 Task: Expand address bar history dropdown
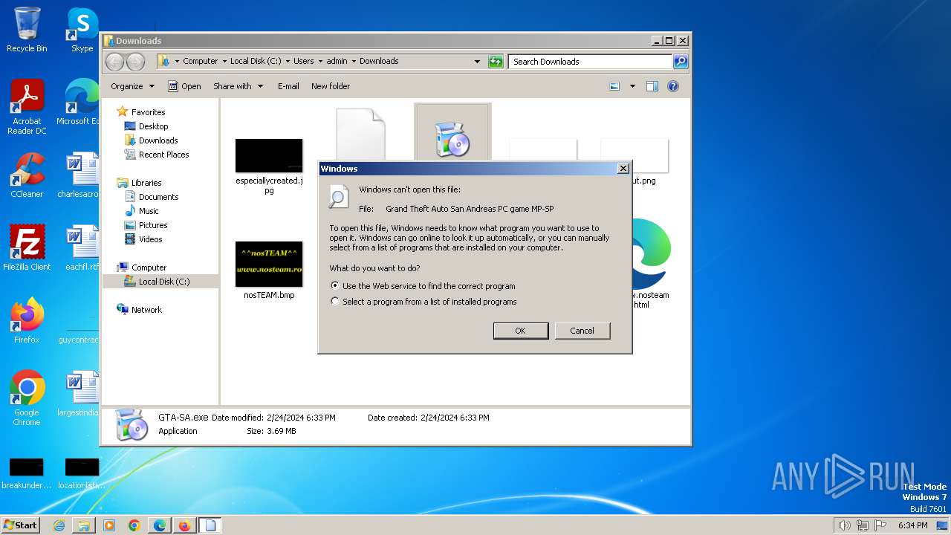pyautogui.click(x=477, y=62)
